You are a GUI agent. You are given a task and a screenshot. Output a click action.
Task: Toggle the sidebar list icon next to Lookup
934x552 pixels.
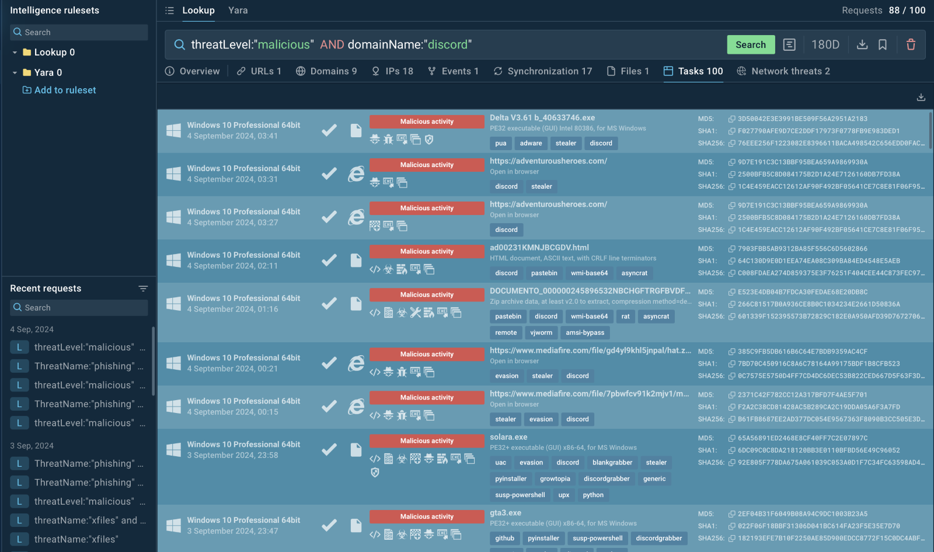169,11
